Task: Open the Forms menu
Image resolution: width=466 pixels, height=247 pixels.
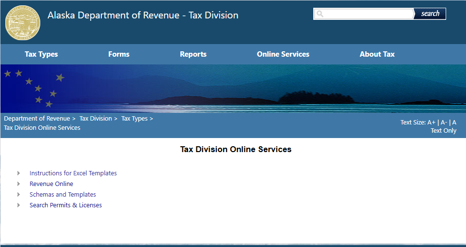Action: pyautogui.click(x=119, y=54)
